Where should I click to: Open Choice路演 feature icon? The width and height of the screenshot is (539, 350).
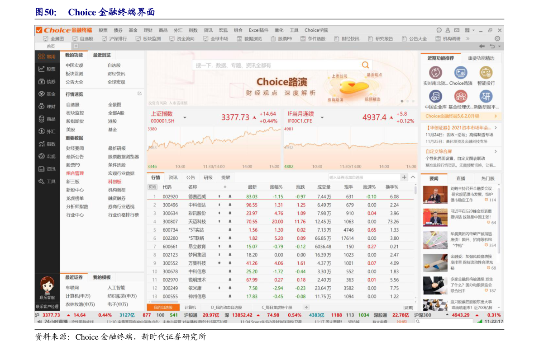(x=461, y=73)
